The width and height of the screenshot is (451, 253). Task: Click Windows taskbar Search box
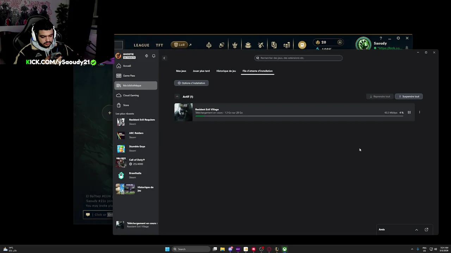[190, 249]
